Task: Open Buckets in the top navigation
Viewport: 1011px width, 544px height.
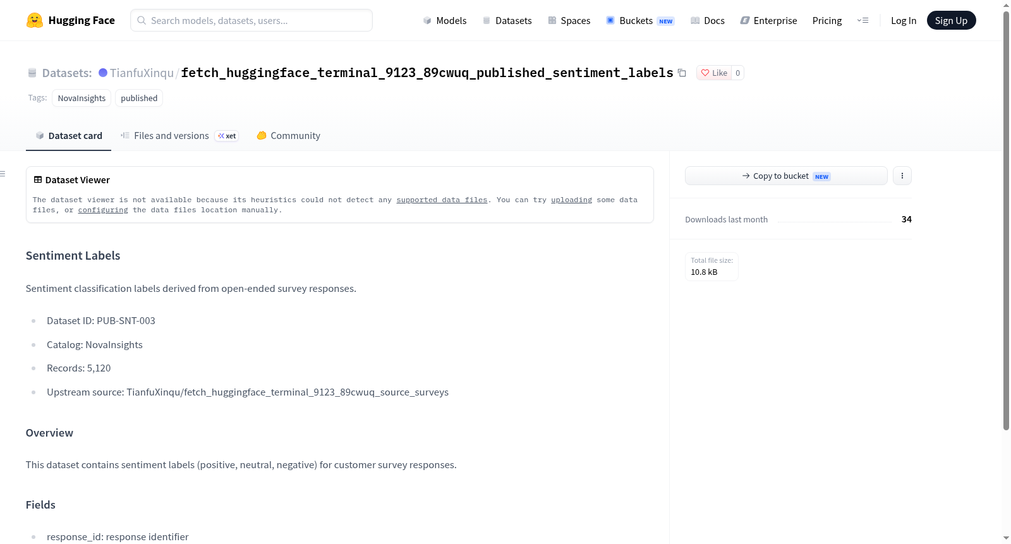Action: (x=640, y=21)
